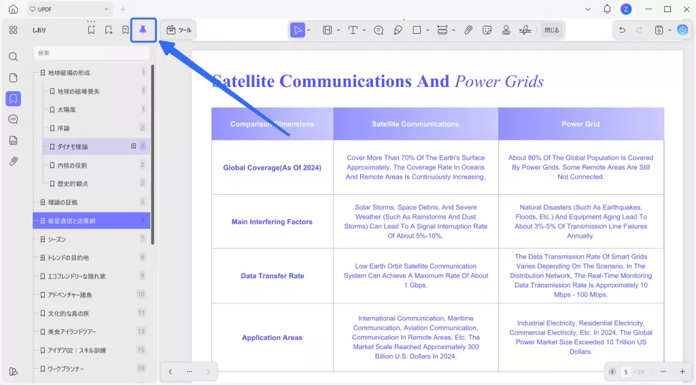Select the pencil drawing tool
The height and width of the screenshot is (385, 696).
click(398, 30)
